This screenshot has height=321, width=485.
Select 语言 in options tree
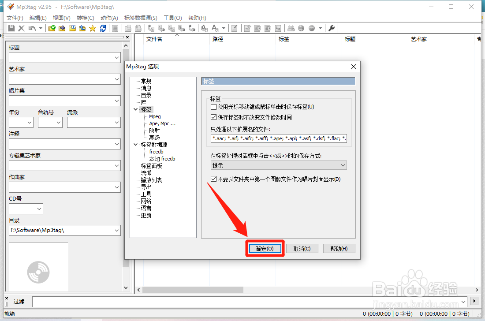pyautogui.click(x=146, y=208)
